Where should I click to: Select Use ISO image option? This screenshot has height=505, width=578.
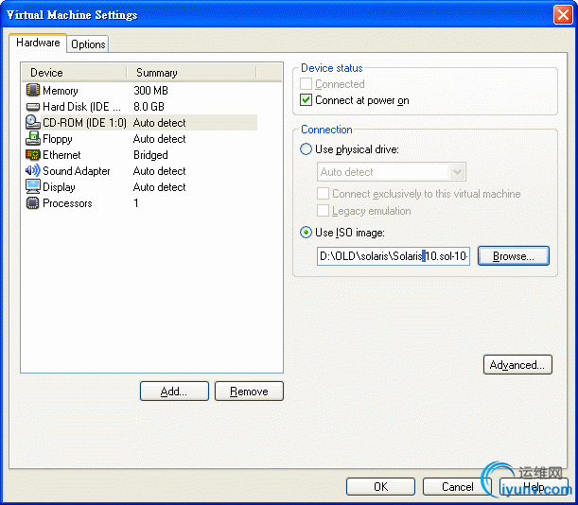(306, 233)
